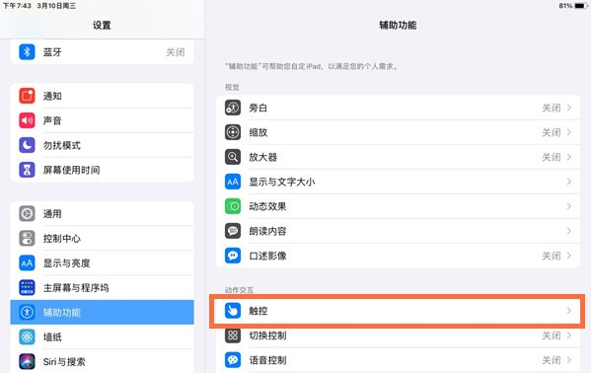Open 蓝牙 Bluetooth settings row
The height and width of the screenshot is (373, 596).
coord(102,51)
